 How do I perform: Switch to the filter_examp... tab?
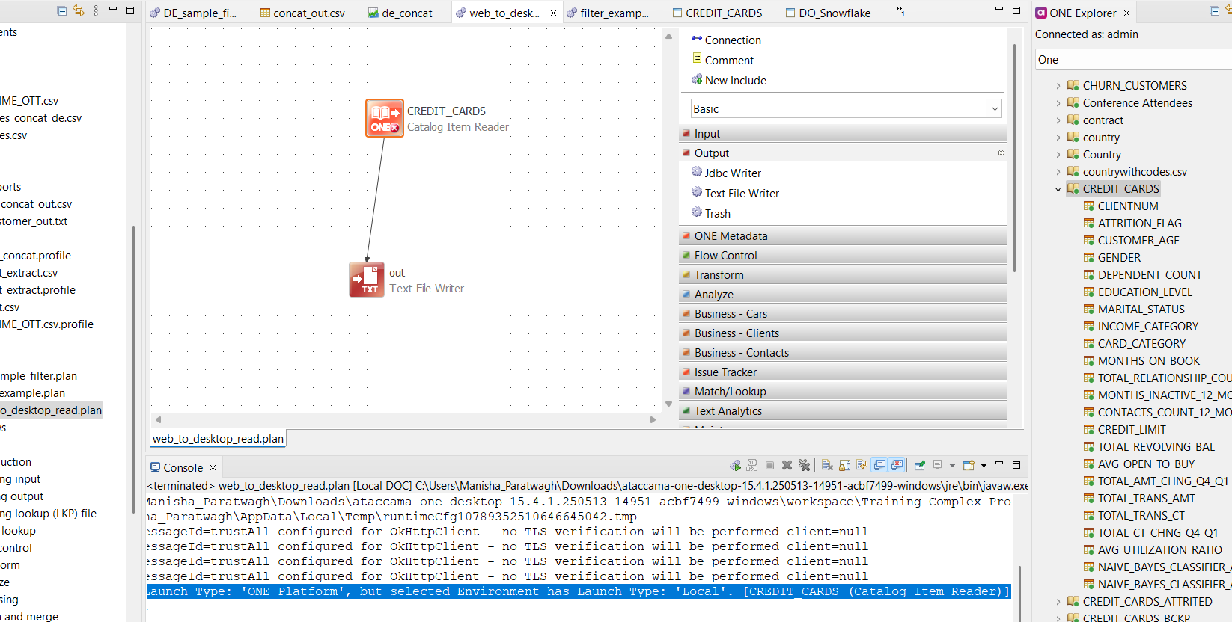pos(609,13)
